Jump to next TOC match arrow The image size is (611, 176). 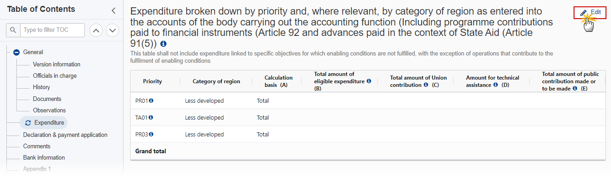click(112, 30)
